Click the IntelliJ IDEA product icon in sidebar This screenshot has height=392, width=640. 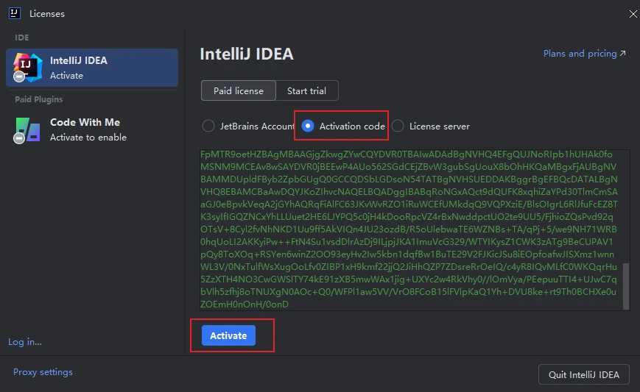point(27,67)
